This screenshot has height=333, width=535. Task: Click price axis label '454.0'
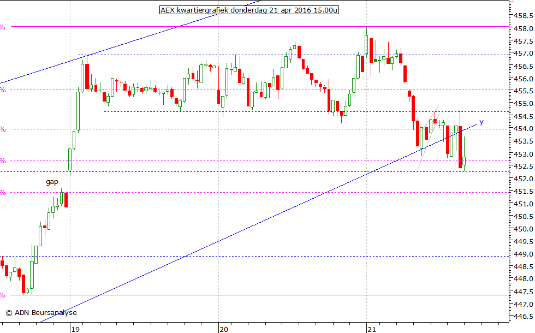(x=524, y=129)
